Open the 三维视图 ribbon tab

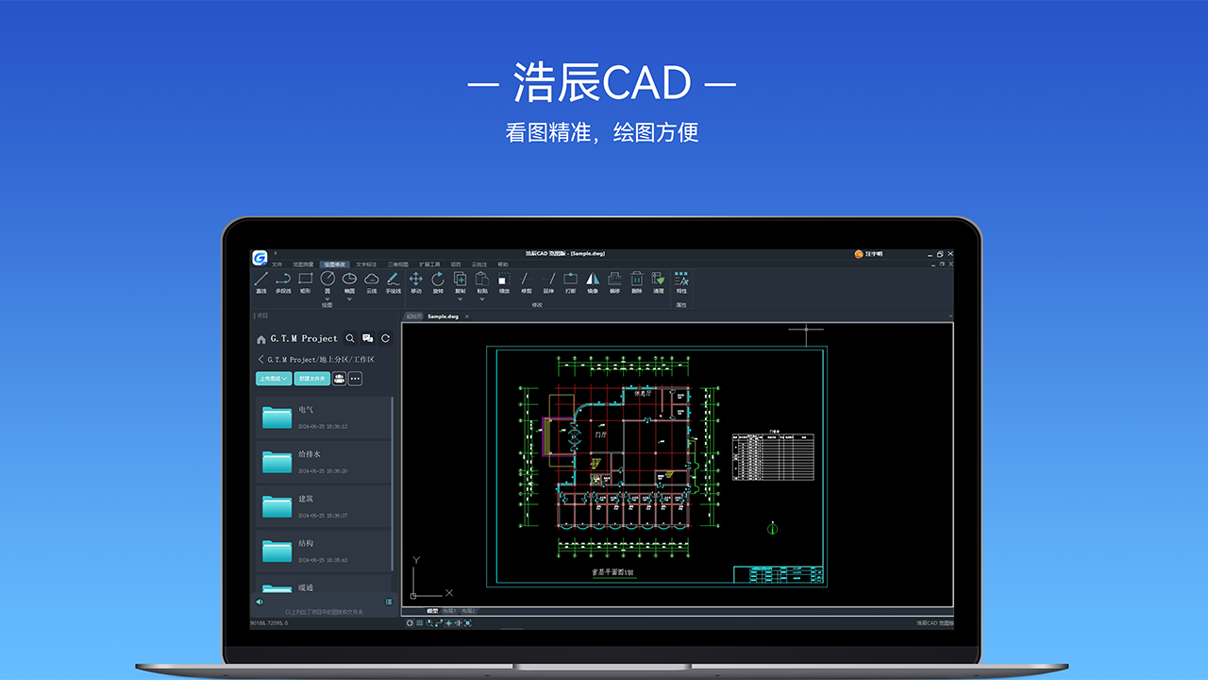coord(398,264)
